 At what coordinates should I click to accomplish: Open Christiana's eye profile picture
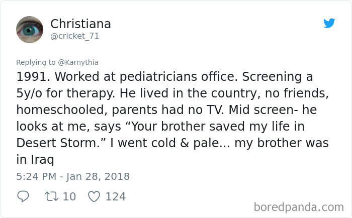[x=30, y=30]
